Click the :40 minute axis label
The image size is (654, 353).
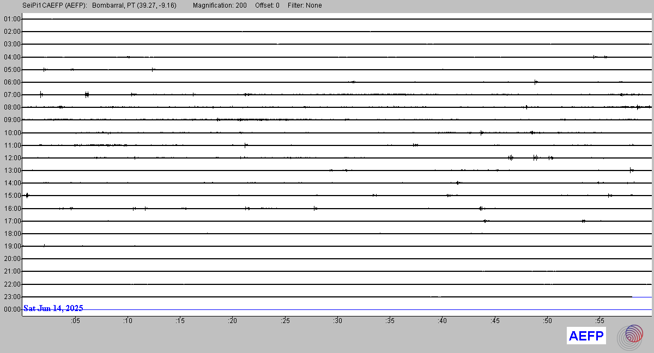443,321
